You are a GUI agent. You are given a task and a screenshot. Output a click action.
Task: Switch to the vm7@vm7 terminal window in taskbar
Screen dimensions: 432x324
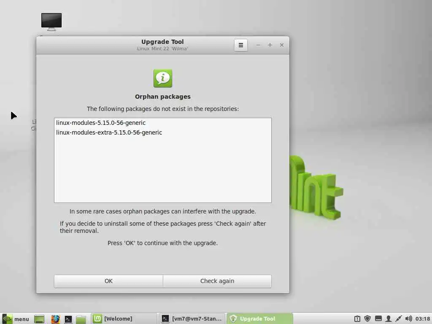[x=192, y=319]
